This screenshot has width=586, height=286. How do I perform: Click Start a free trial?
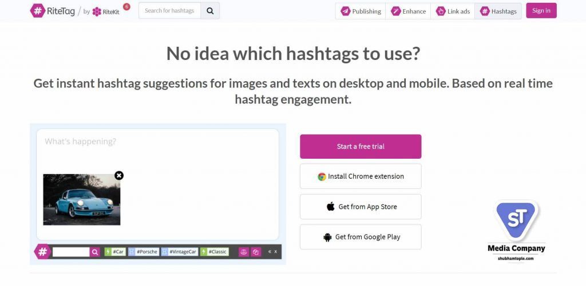click(x=361, y=147)
